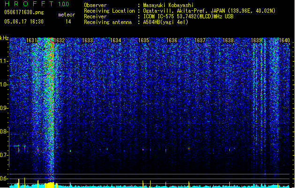Click the 'Observer' field label
Image resolution: width=295 pixels, height=188 pixels.
(x=95, y=5)
